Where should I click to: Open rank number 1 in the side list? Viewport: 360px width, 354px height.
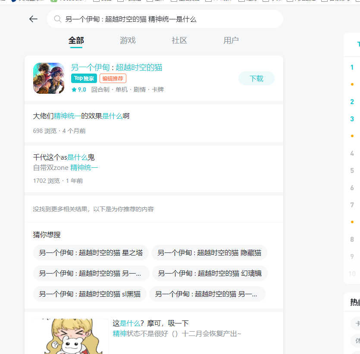(352, 68)
